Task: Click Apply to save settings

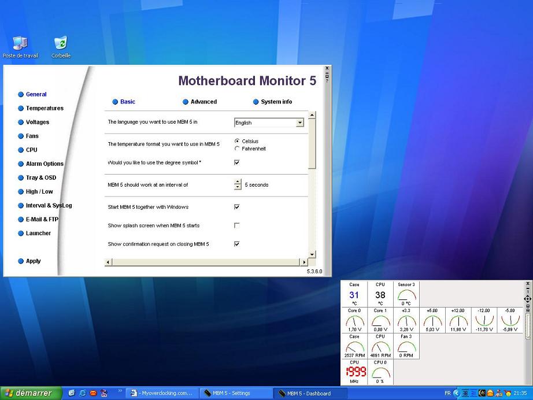Action: (x=29, y=261)
